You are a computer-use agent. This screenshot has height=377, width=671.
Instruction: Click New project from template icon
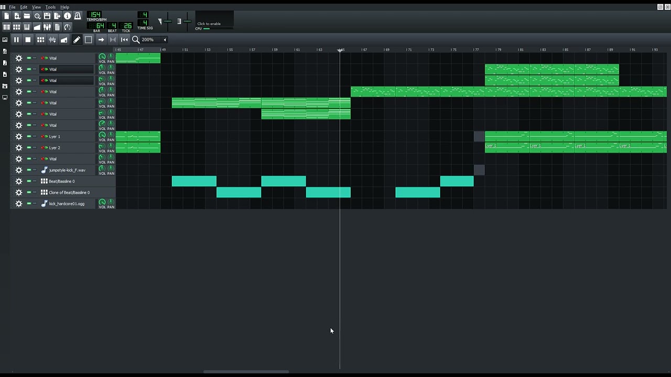[17, 16]
